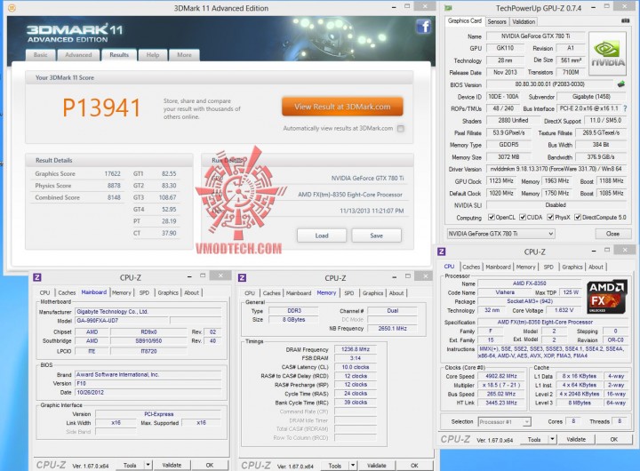
Task: Click the Specification field AMD FX-8350 Eight-Core
Action: point(553,322)
